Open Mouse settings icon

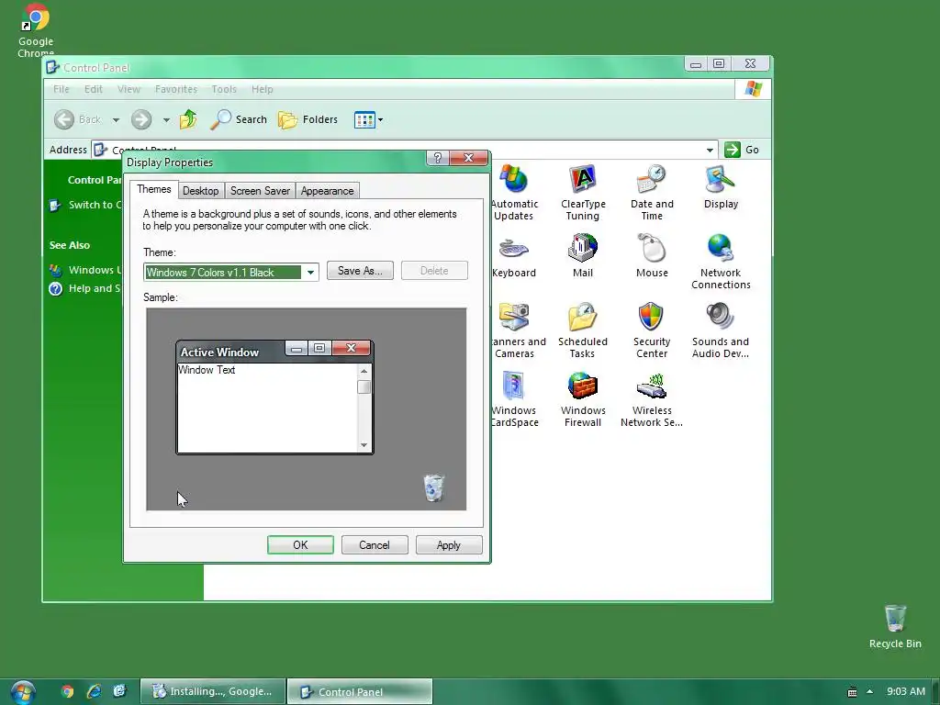652,256
